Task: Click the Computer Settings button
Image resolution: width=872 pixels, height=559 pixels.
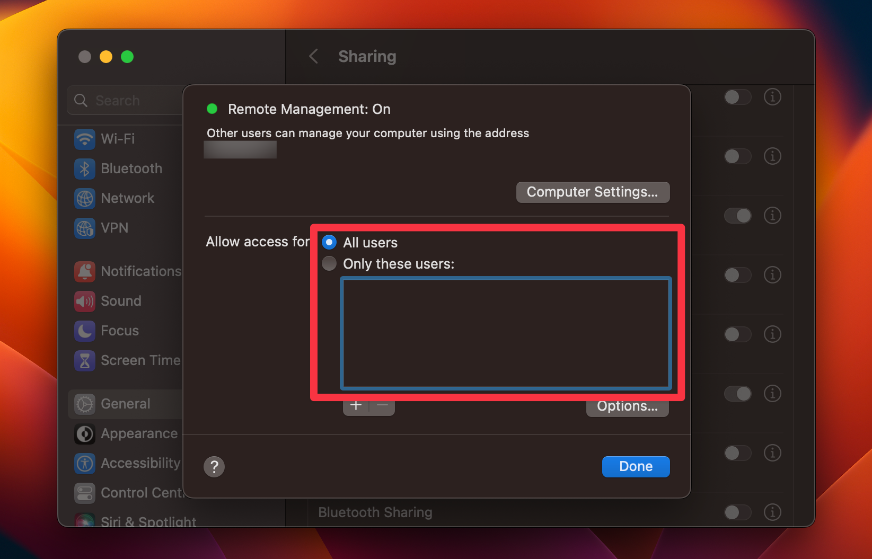Action: pos(593,192)
